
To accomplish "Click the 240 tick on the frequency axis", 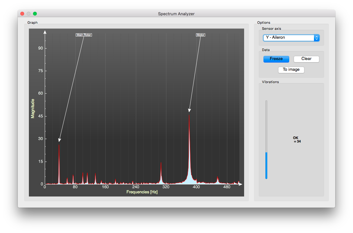I will point(136,187).
